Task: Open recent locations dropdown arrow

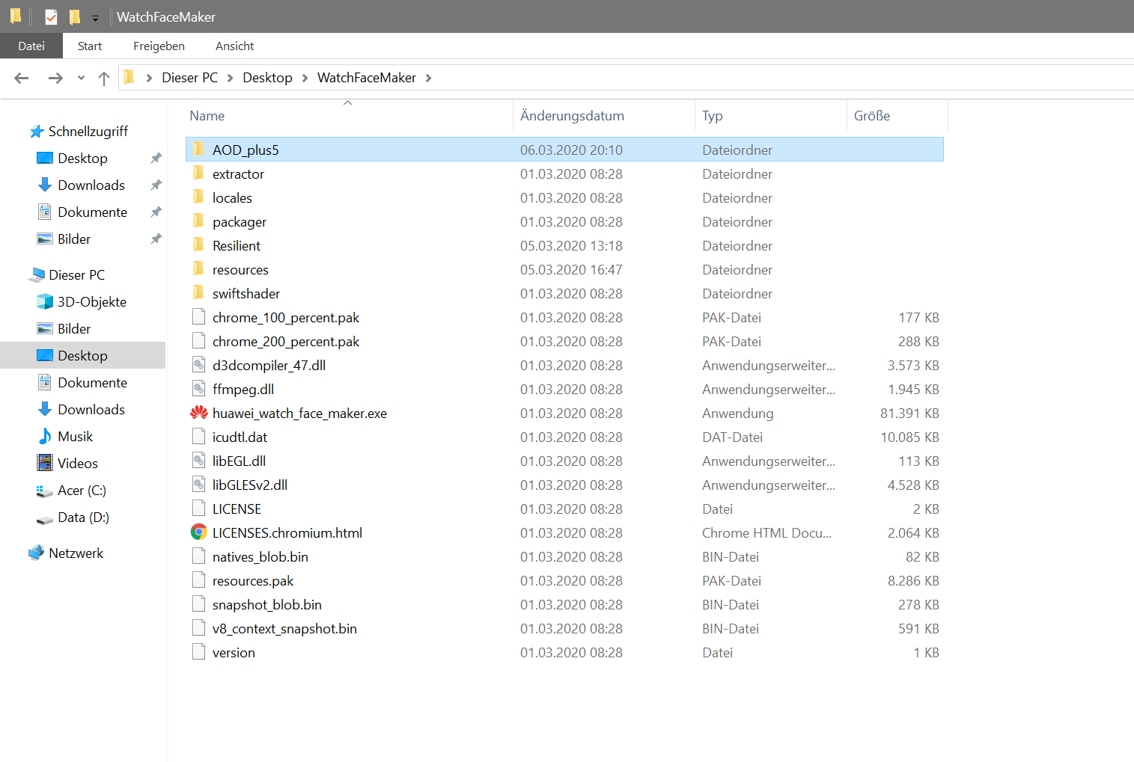Action: click(x=81, y=78)
